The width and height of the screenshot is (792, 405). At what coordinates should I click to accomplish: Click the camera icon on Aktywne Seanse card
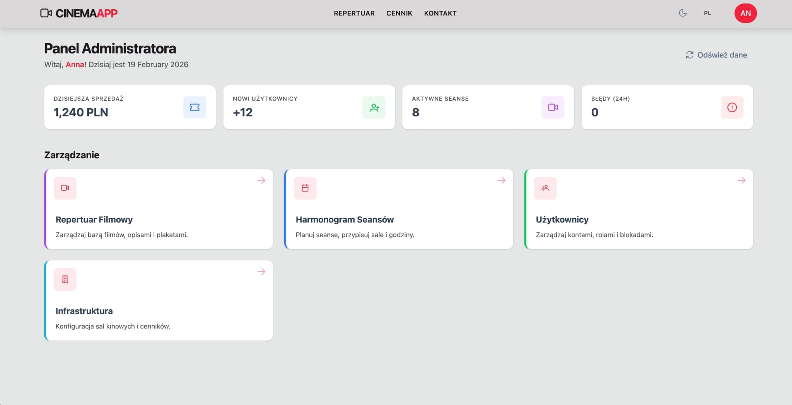(x=553, y=107)
